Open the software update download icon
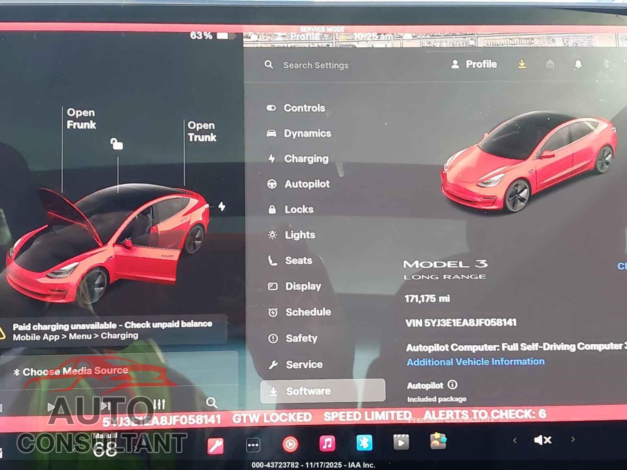Image resolution: width=627 pixels, height=470 pixels. pyautogui.click(x=522, y=64)
